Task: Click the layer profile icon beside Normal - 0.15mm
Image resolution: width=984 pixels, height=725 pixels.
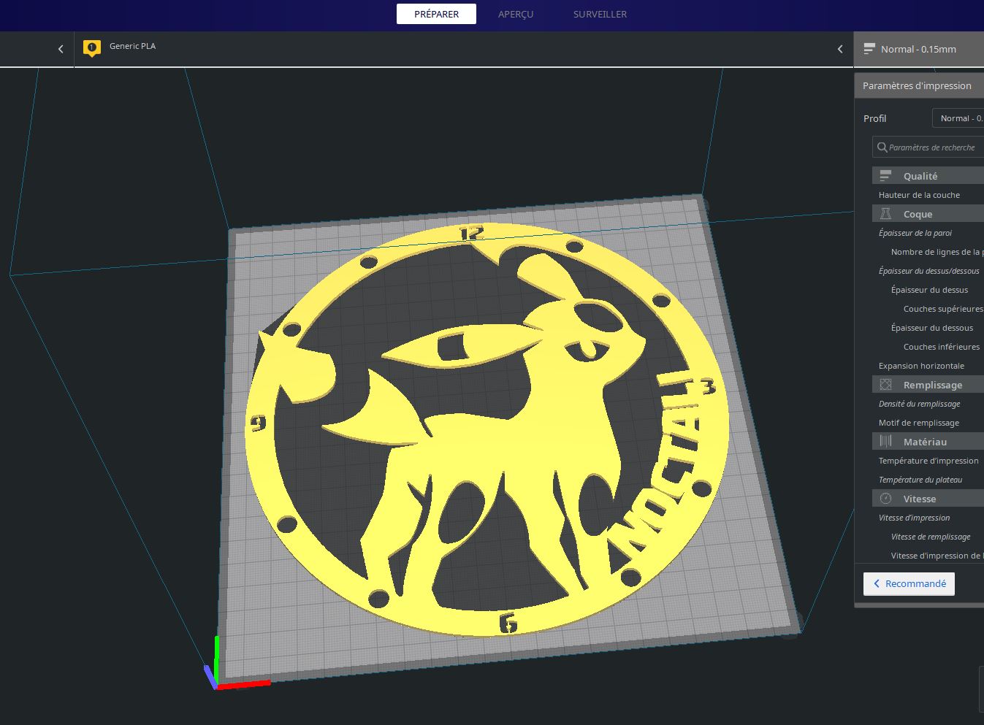Action: [x=869, y=49]
